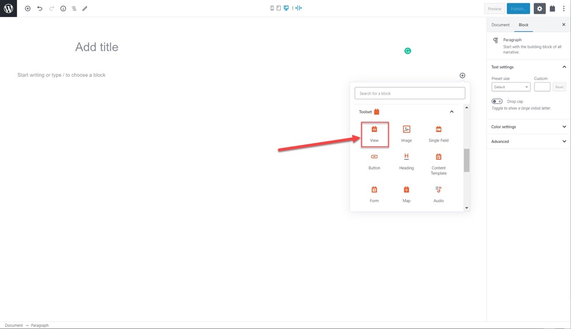The image size is (571, 329).
Task: Click the WordPress logo icon
Action: [9, 9]
